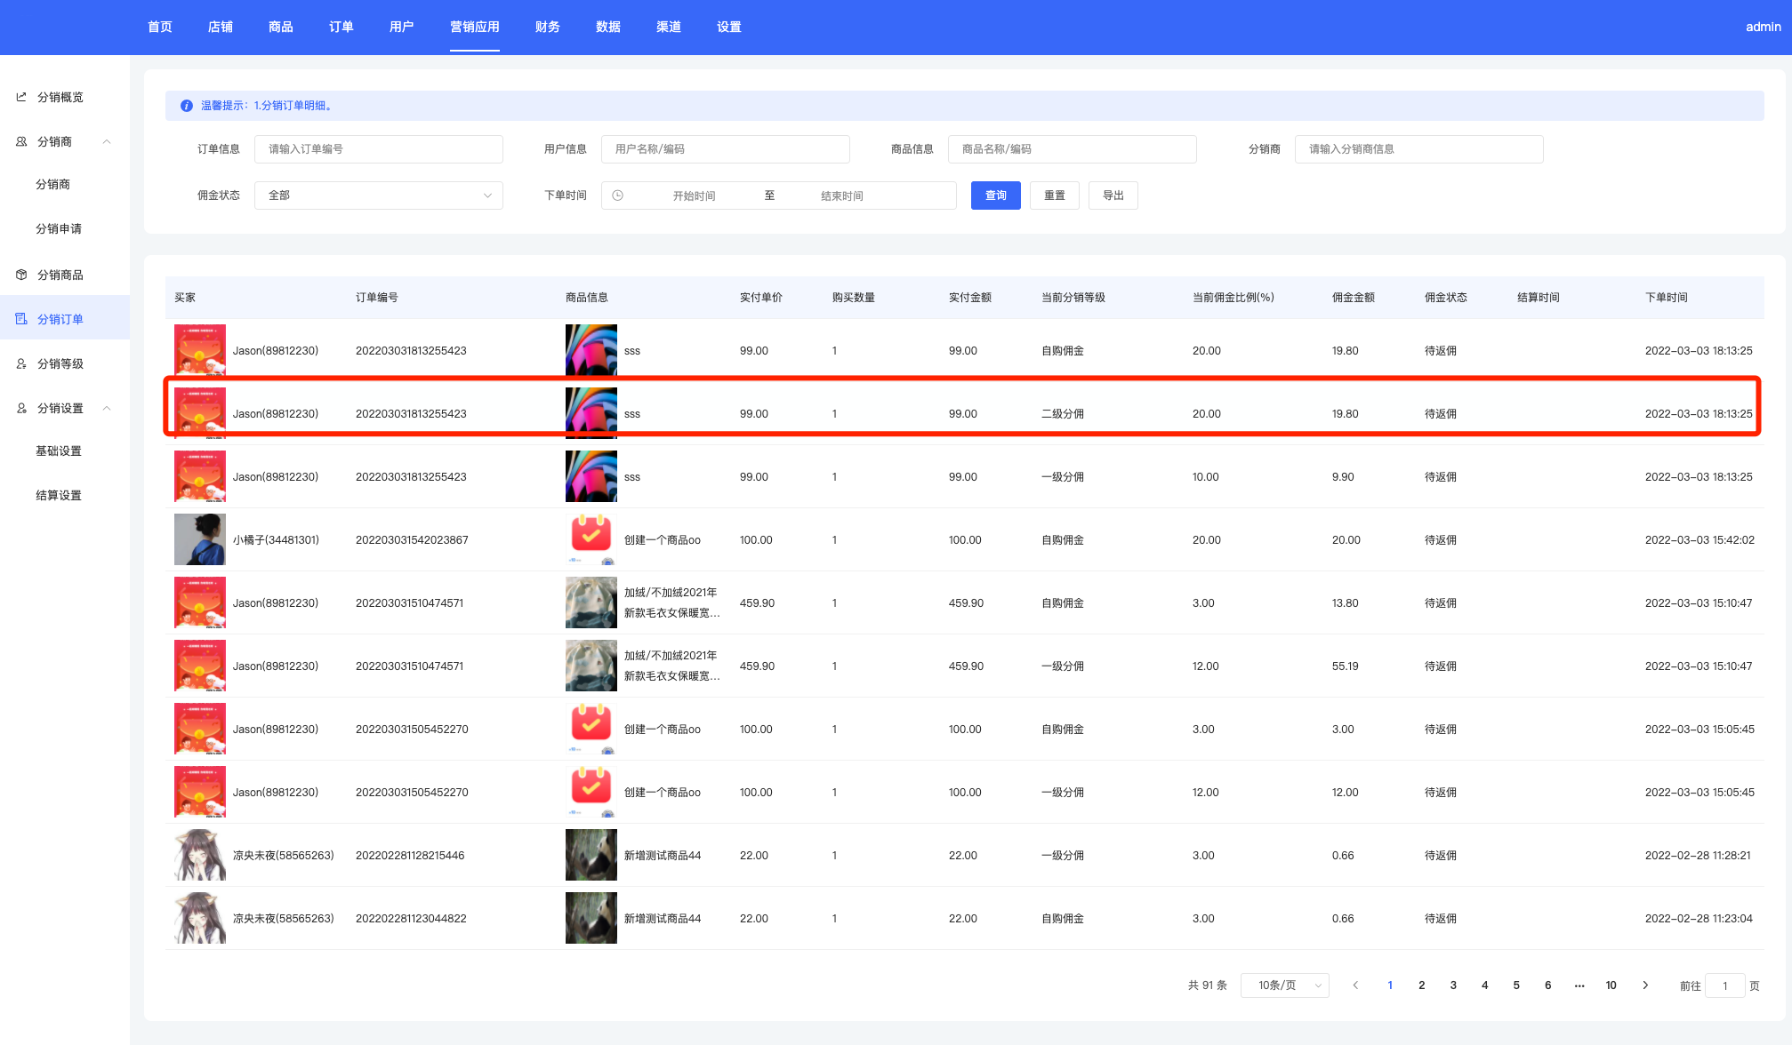Click the 分销商 users icon in sidebar
This screenshot has width=1792, height=1045.
tap(21, 141)
